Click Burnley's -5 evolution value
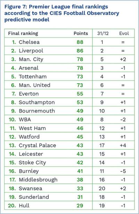This screenshot has height=214, width=139. click(x=123, y=171)
